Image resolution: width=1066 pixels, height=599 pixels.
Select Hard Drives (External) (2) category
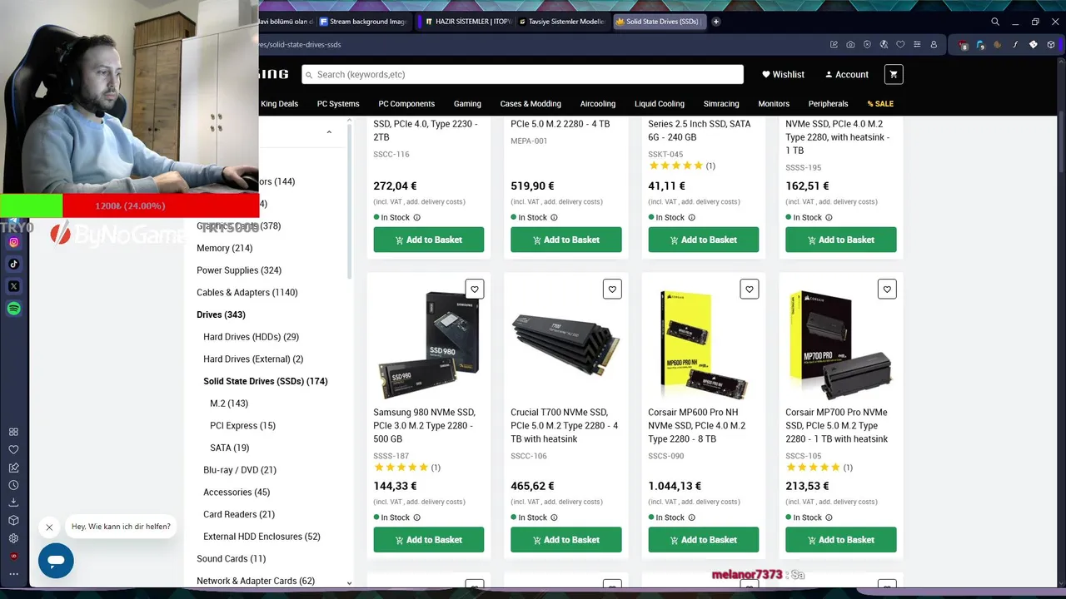coord(253,359)
